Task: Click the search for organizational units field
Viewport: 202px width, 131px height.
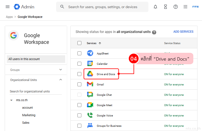Action: 36,91
